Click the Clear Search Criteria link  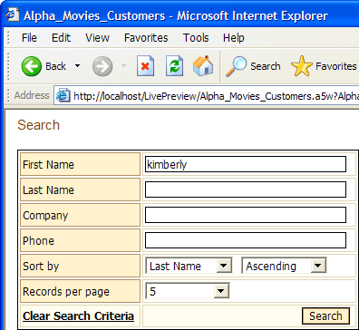[x=78, y=315]
